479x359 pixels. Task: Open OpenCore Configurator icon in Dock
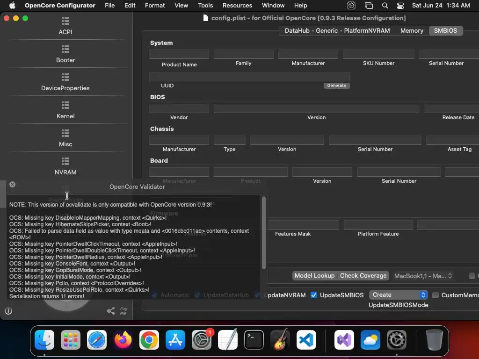tap(397, 340)
